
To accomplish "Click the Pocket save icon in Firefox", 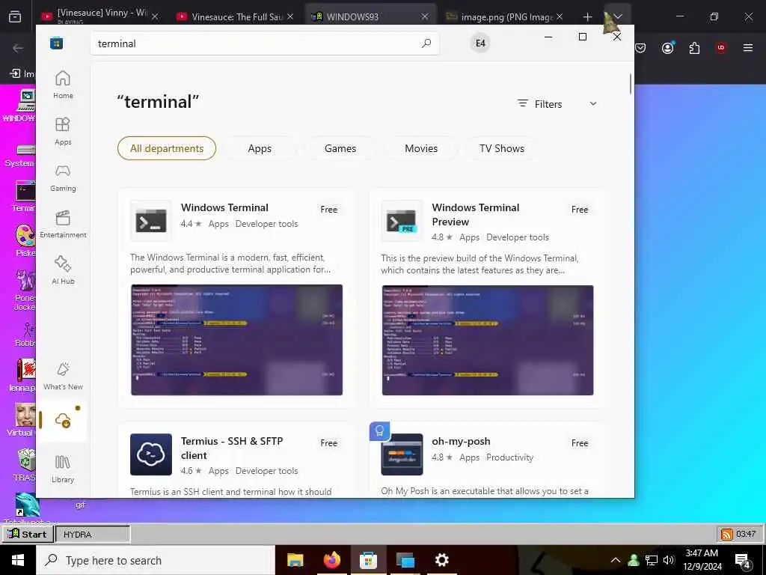I will (640, 48).
